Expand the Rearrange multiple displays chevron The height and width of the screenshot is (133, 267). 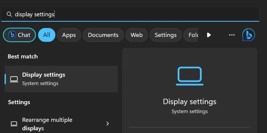click(107, 123)
